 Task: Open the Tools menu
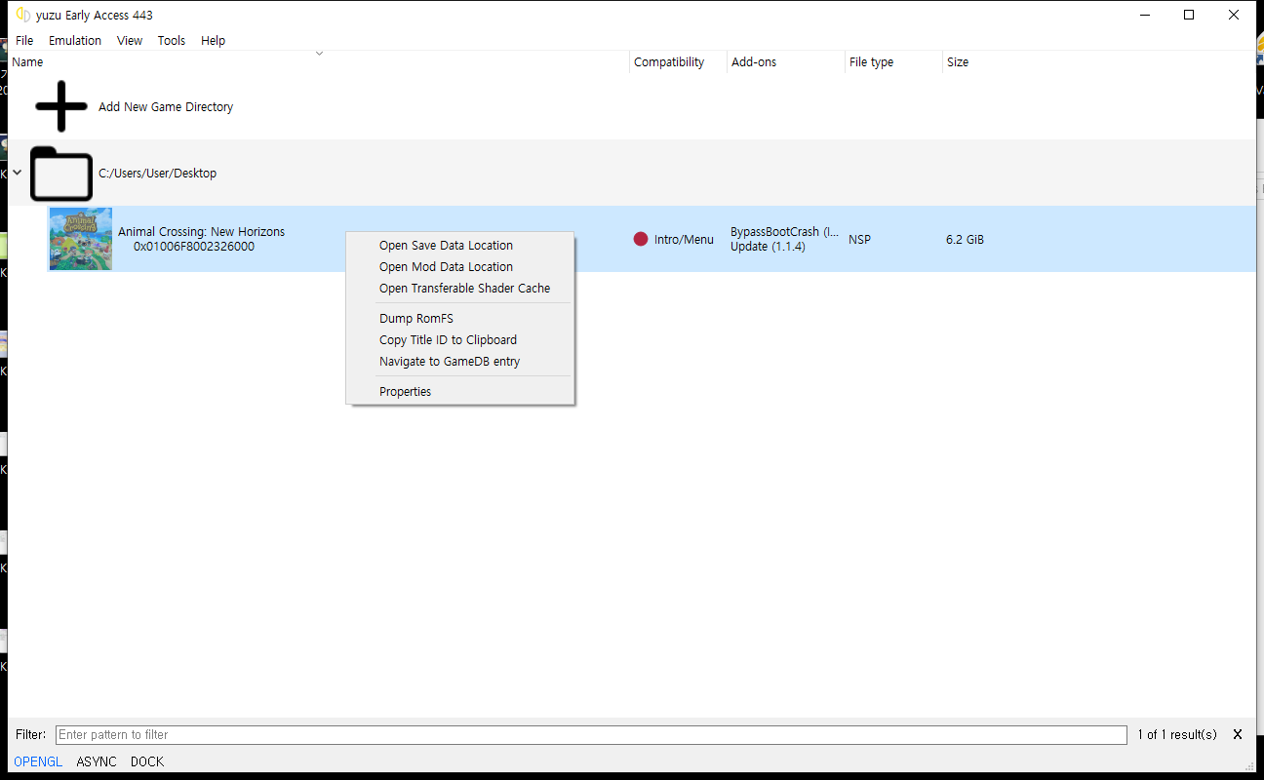click(172, 40)
